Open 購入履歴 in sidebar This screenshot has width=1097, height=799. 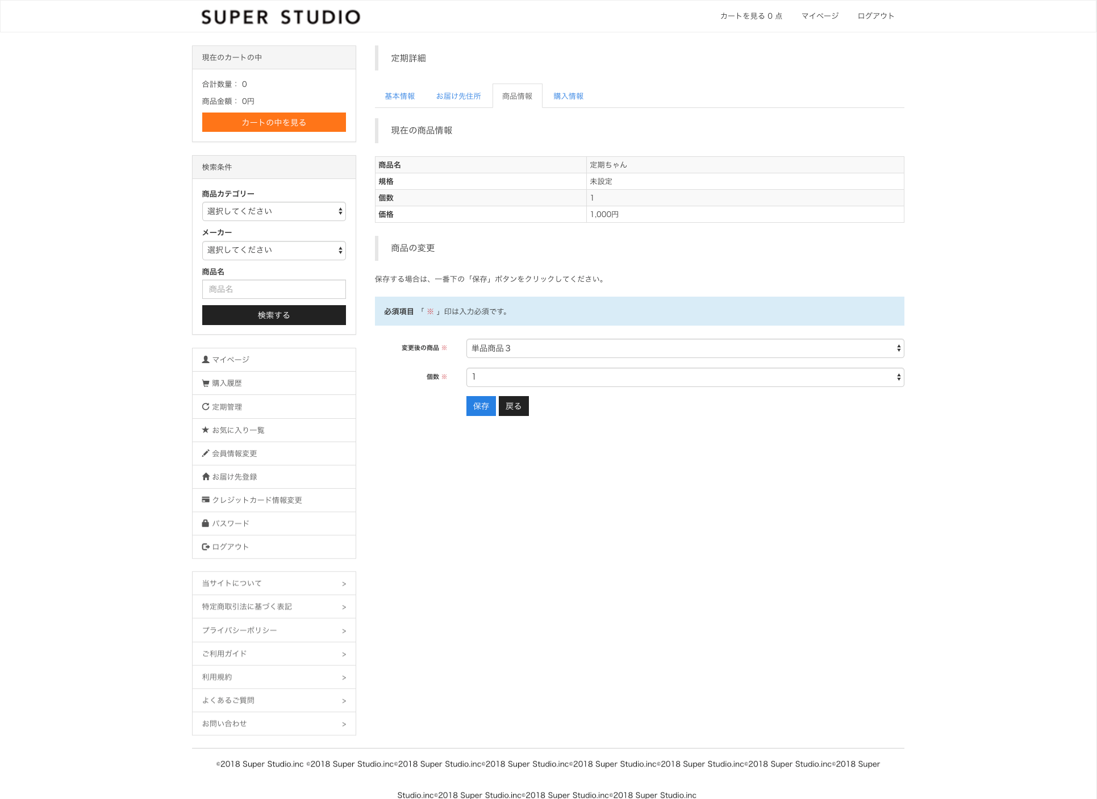(274, 383)
